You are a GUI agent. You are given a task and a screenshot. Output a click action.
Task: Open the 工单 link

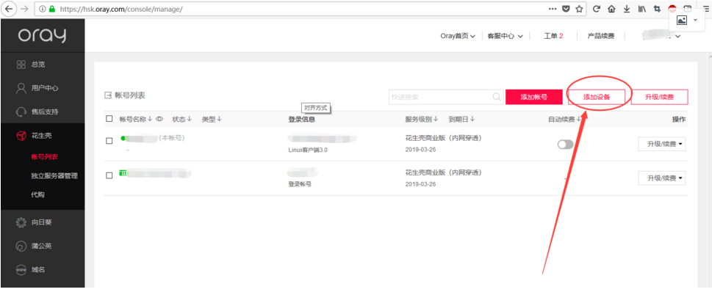pyautogui.click(x=553, y=36)
